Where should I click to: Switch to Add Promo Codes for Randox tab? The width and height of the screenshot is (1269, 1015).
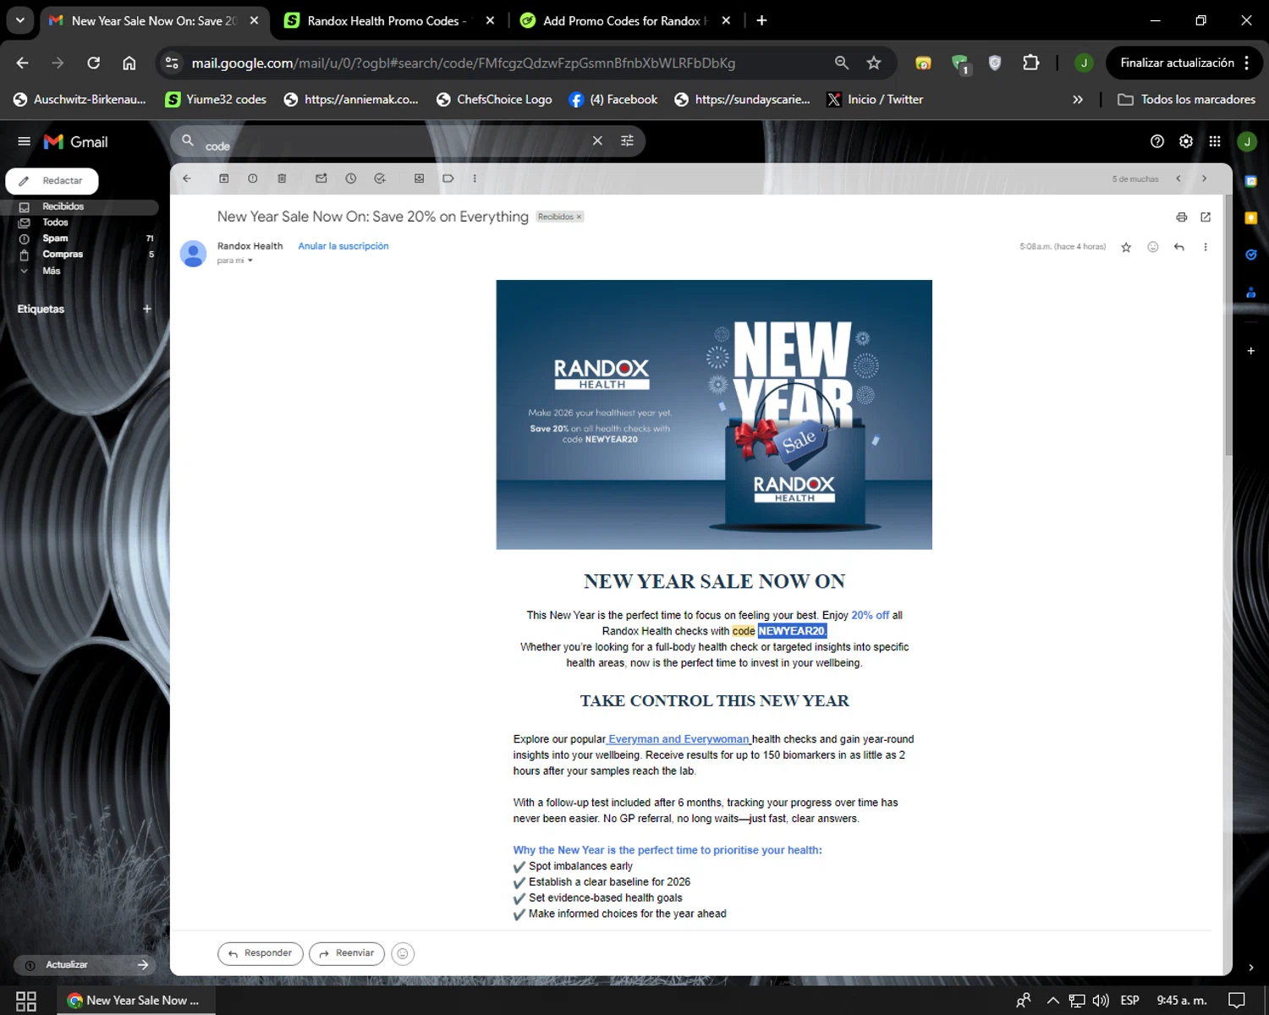point(624,20)
